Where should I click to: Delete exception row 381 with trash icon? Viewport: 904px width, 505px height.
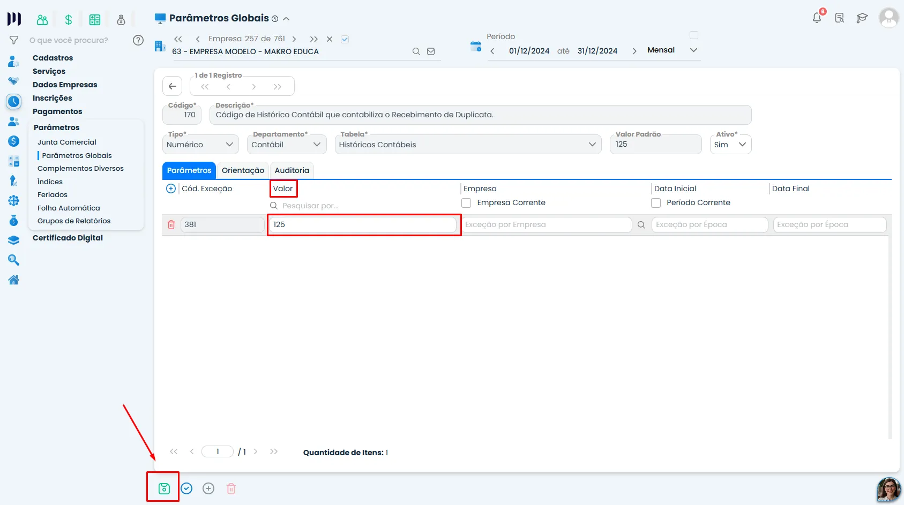(171, 225)
